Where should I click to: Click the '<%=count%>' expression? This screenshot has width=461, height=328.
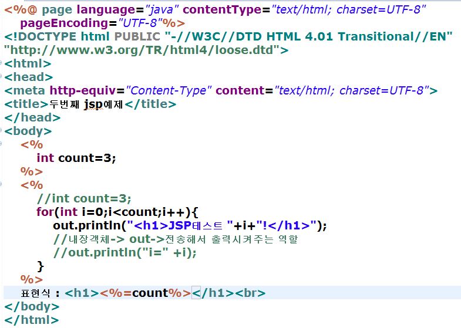(146, 293)
